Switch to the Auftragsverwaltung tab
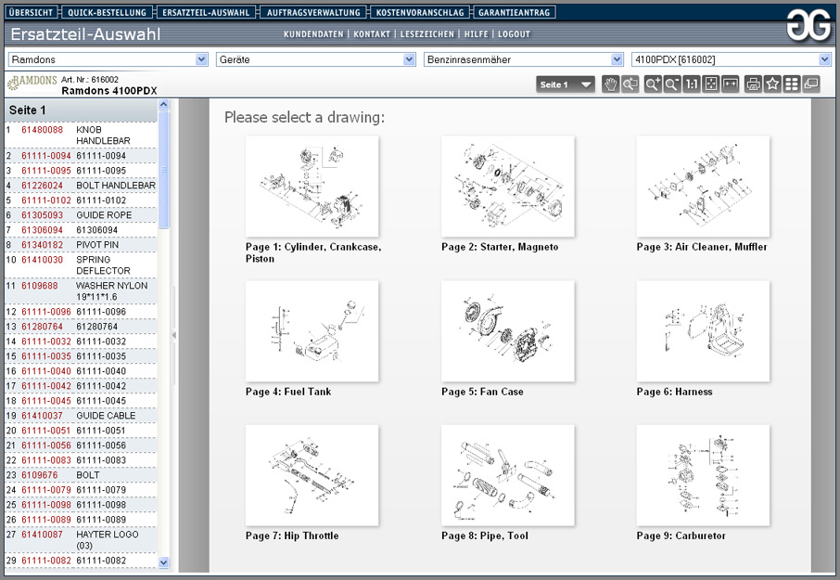 [312, 13]
